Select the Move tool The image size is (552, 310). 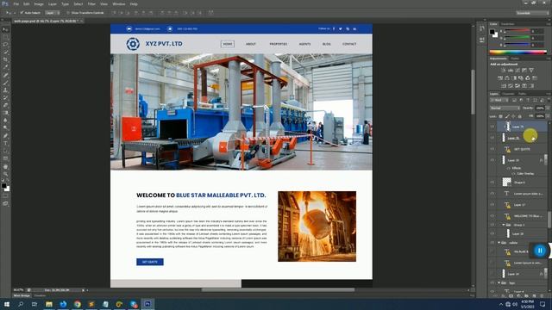[x=5, y=30]
